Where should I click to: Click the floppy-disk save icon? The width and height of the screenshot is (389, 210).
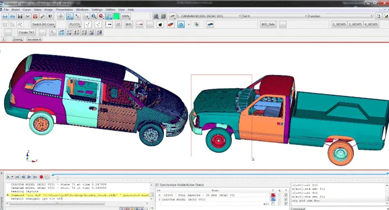point(20,16)
